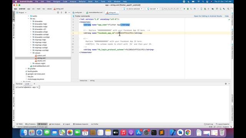Collapse the res folder

point(28,19)
